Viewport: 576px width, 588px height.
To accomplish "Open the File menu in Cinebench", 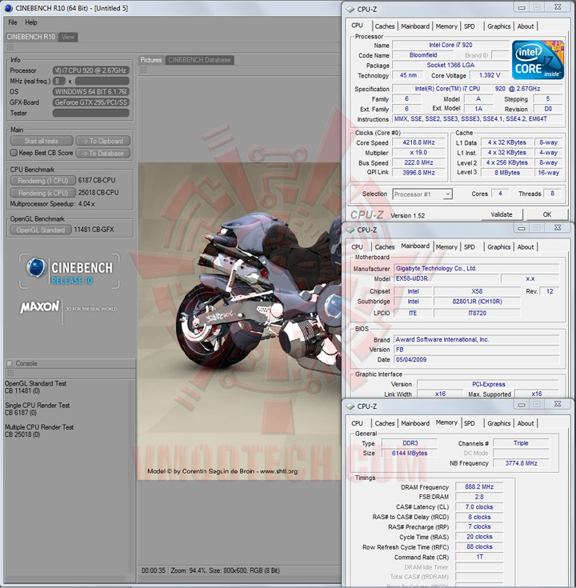I will coord(13,22).
